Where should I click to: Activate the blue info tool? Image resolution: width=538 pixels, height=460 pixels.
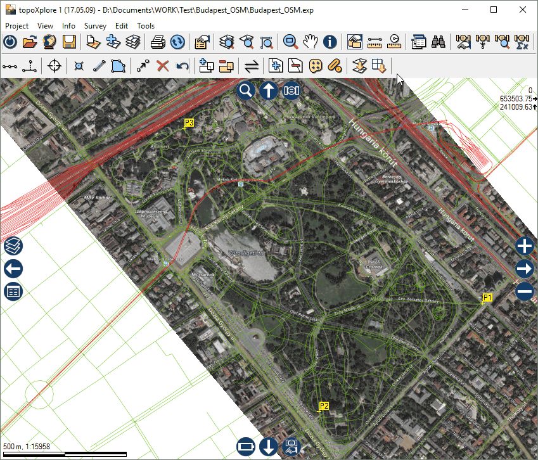click(330, 42)
